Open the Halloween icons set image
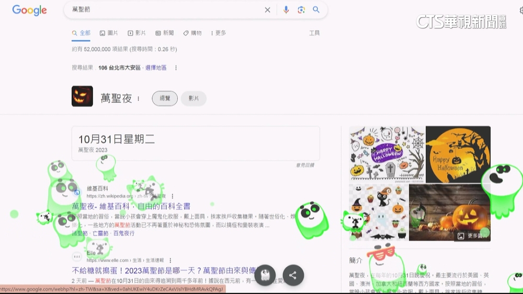The width and height of the screenshot is (523, 294). click(379, 212)
